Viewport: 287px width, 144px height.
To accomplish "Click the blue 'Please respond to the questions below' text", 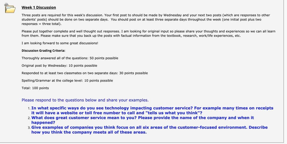I will click(x=85, y=100).
